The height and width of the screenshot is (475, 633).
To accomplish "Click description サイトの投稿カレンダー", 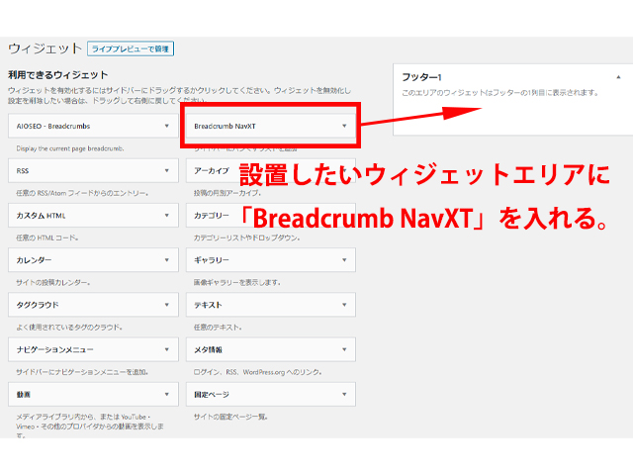I will 53,283.
